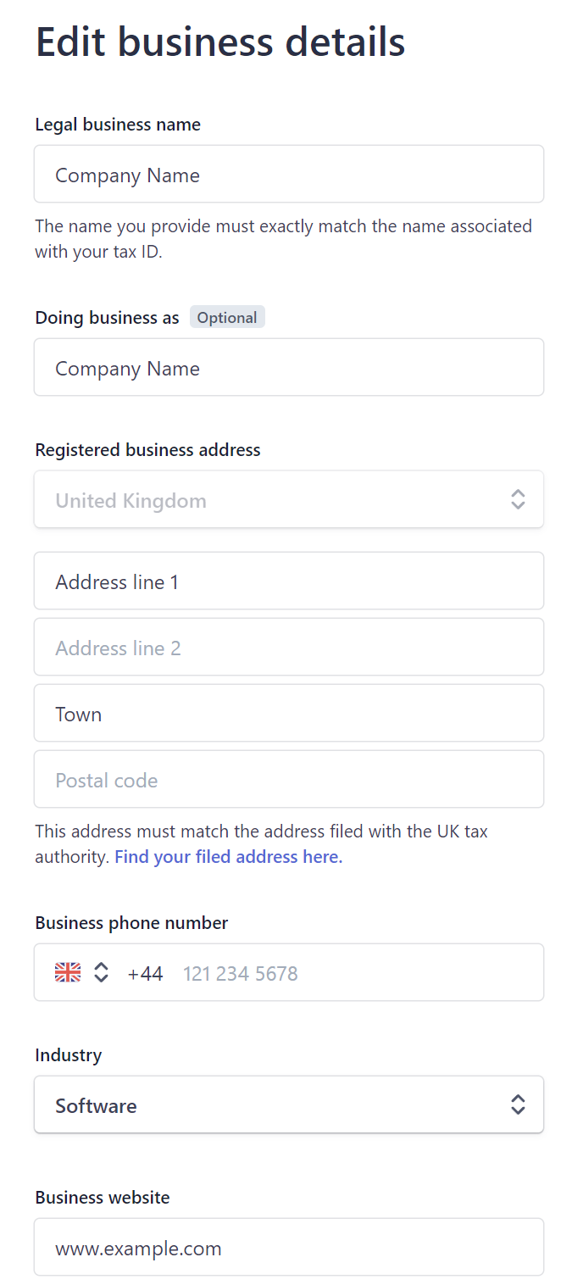
Task: Click the Postal code field
Action: (x=289, y=779)
